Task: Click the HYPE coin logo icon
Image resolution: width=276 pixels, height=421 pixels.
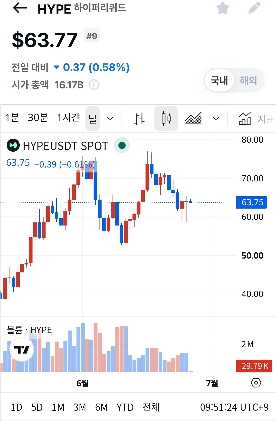Action: 13,146
